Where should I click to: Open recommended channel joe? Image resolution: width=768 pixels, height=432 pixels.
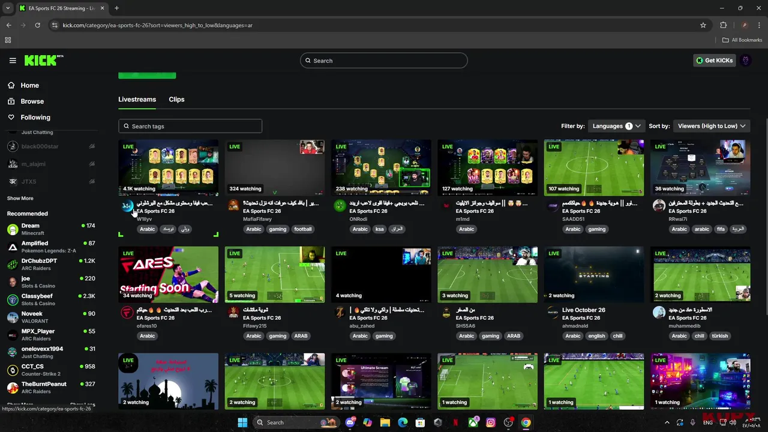(51, 281)
